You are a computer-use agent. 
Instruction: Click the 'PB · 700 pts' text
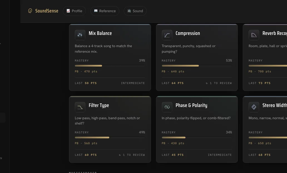[260, 71]
